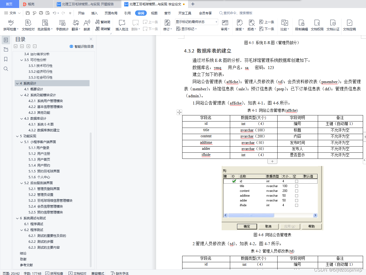Image resolution: width=366 pixels, height=275 pixels.
Task: Collapse the '6.2 程序测试' outline node
Action: 22,230
